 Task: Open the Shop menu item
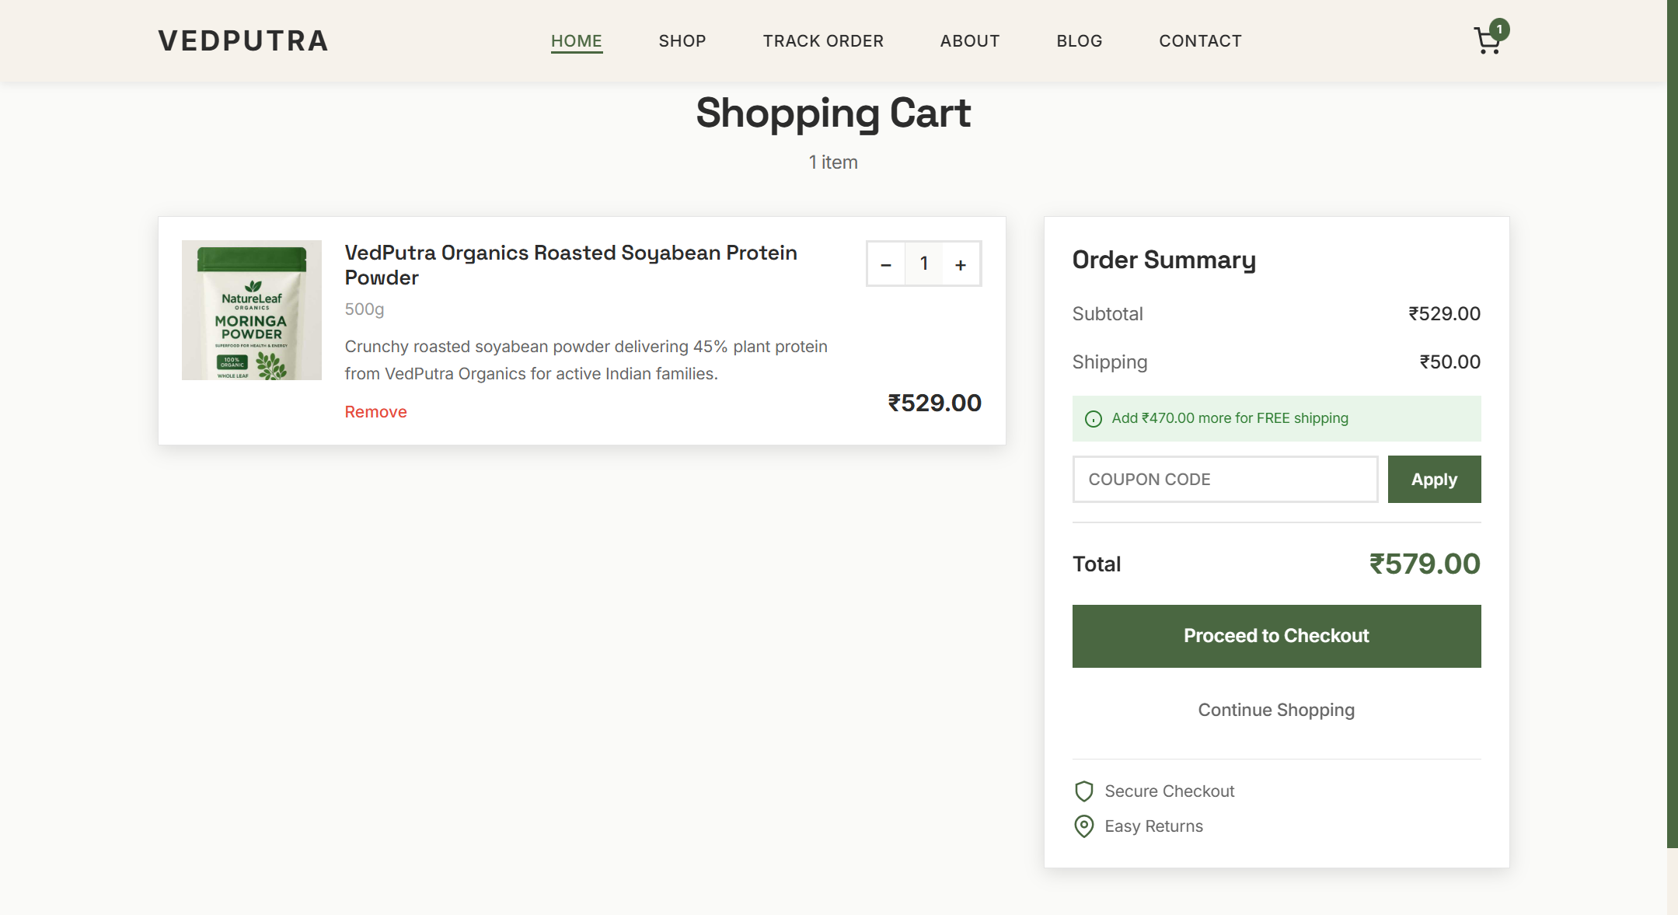[x=682, y=41]
